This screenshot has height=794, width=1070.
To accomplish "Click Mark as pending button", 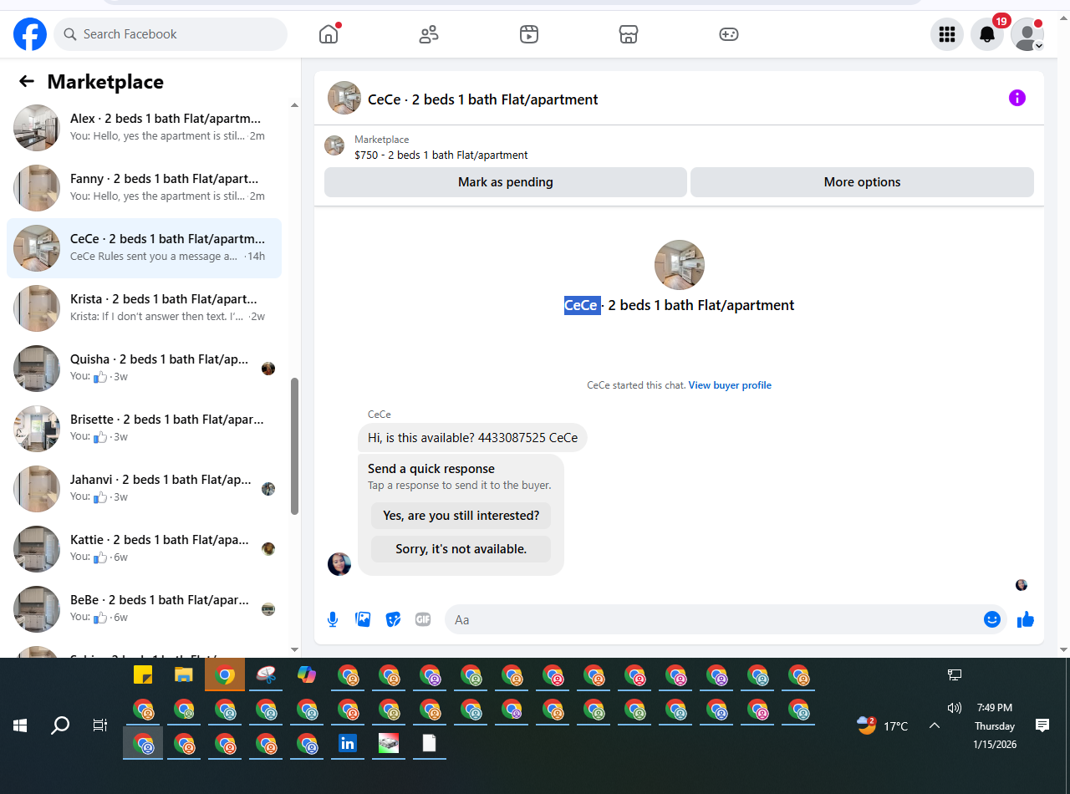I will 506,182.
